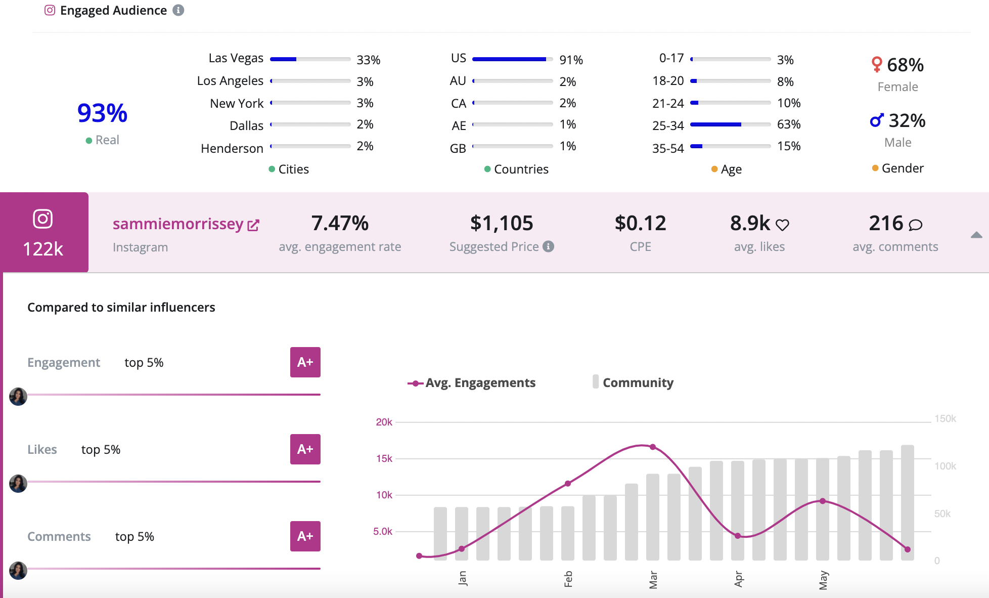The width and height of the screenshot is (989, 598).
Task: Click the heart icon beside avg. likes
Action: 782,225
